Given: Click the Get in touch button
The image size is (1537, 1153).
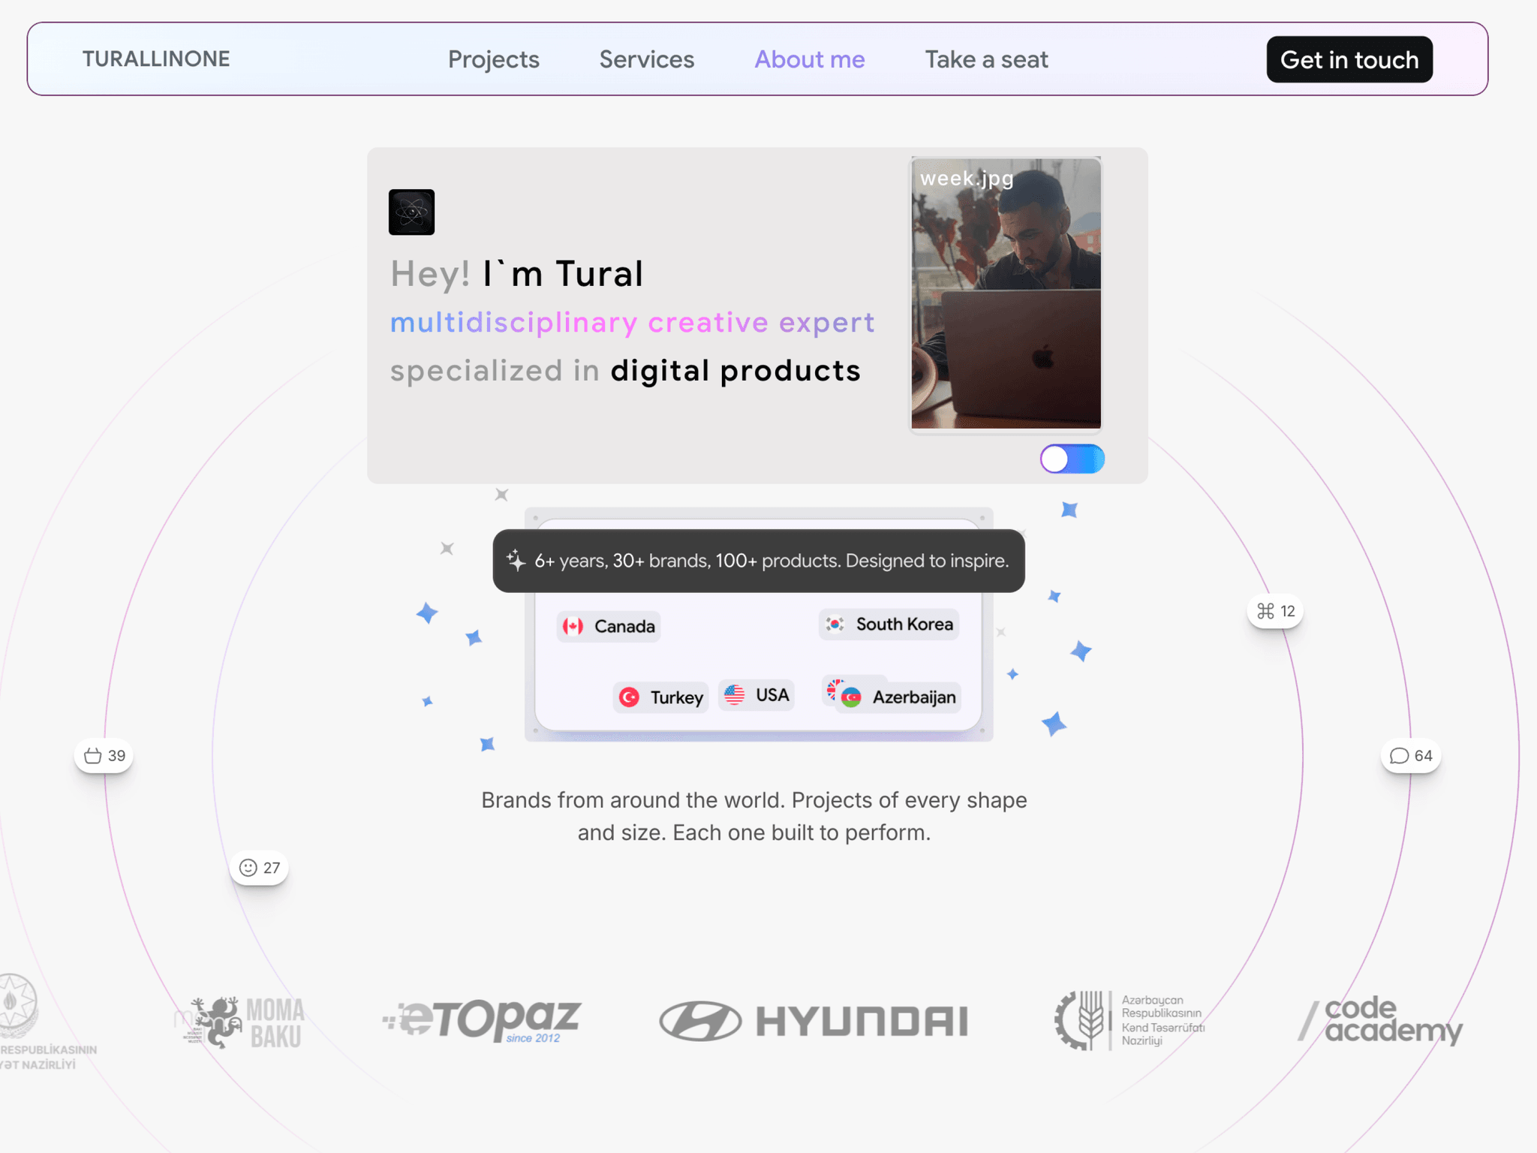Looking at the screenshot, I should click(1349, 59).
